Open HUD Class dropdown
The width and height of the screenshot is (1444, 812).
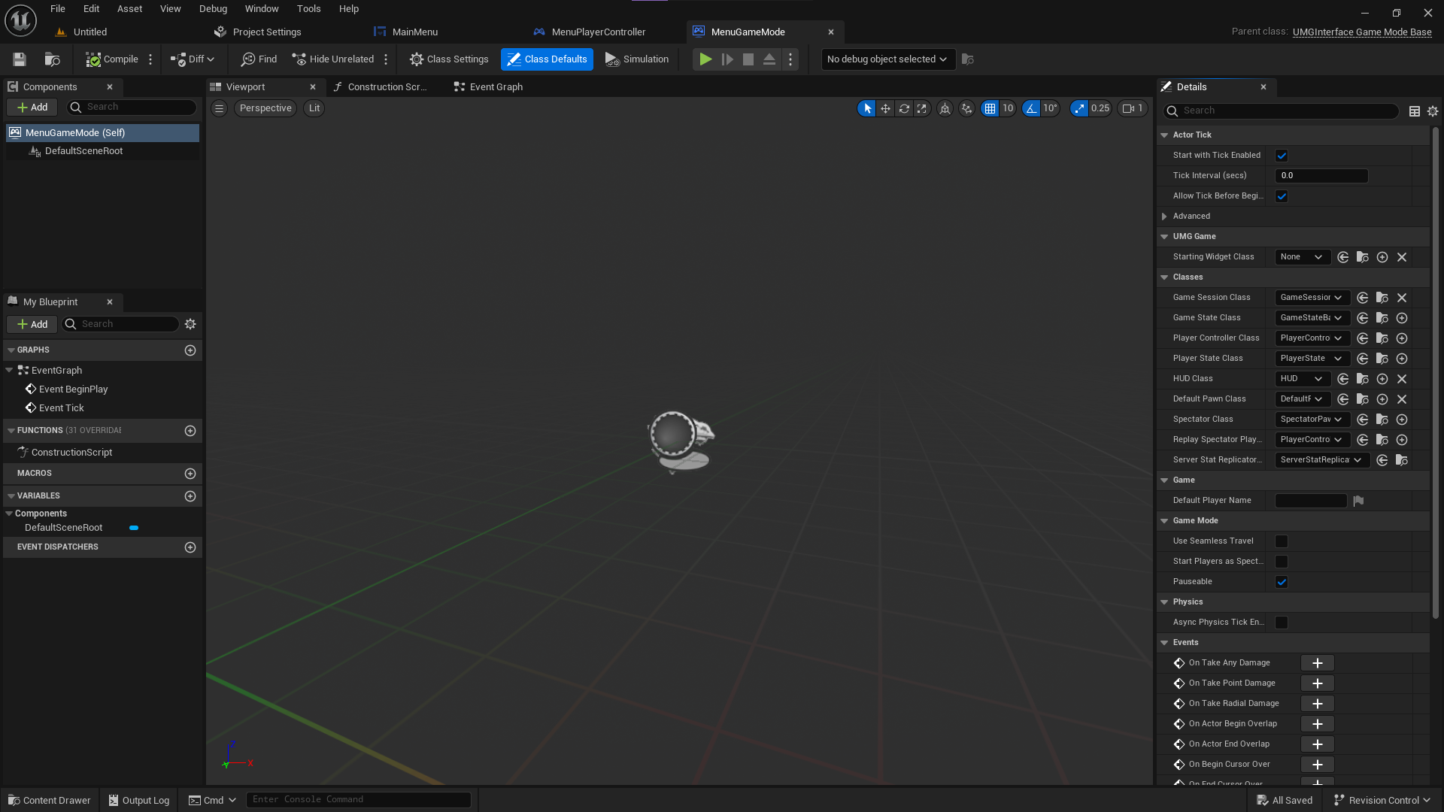pos(1302,379)
